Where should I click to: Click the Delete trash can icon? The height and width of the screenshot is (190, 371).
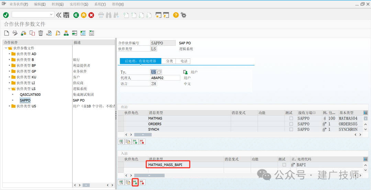pos(41,33)
